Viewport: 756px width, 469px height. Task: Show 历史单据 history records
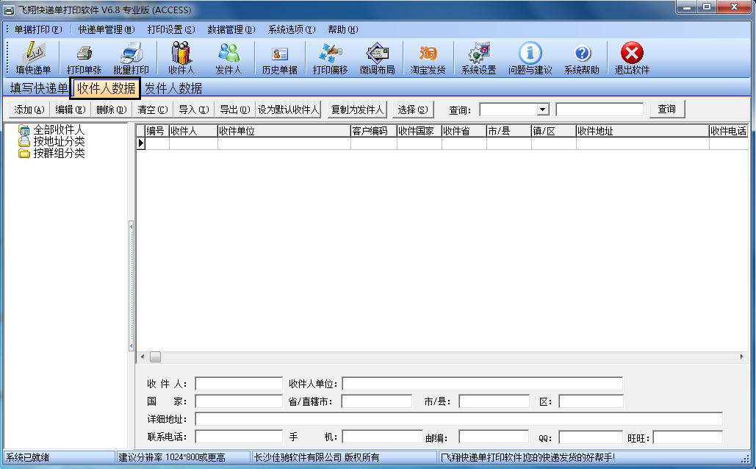coord(279,58)
